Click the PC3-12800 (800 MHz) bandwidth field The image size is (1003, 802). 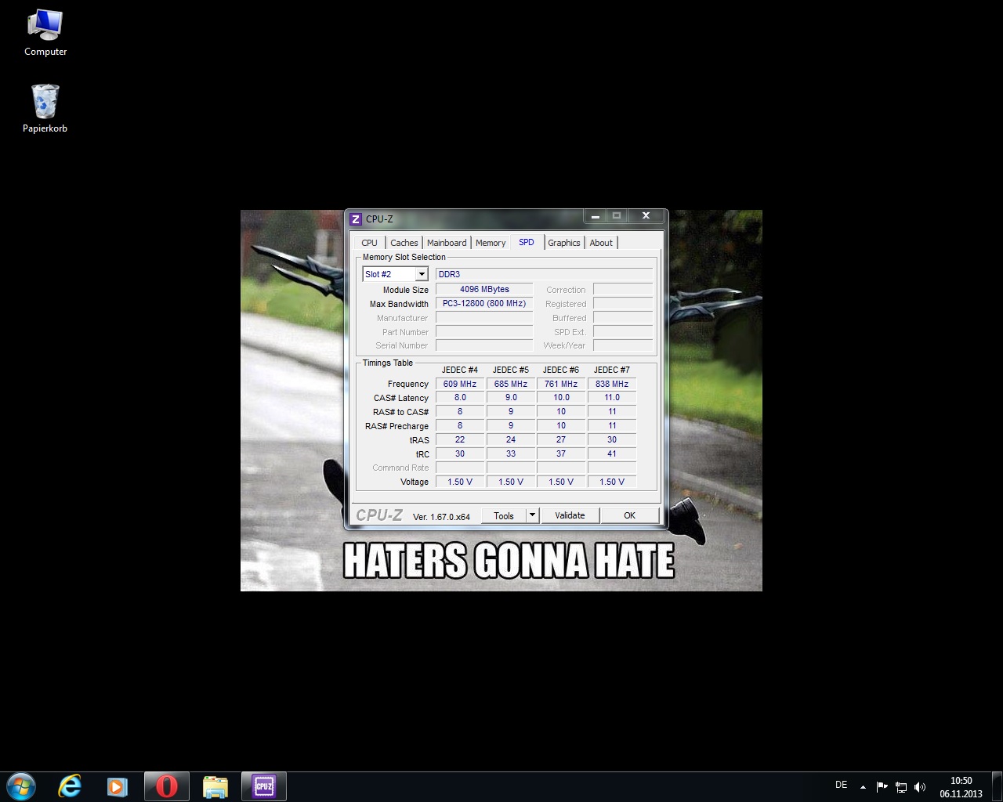(x=484, y=303)
